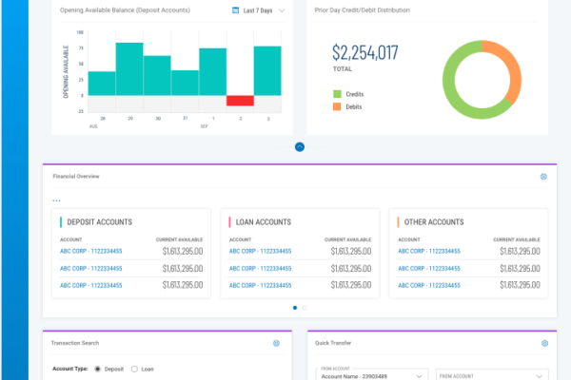Click the Loan Accounts card heading

(264, 222)
